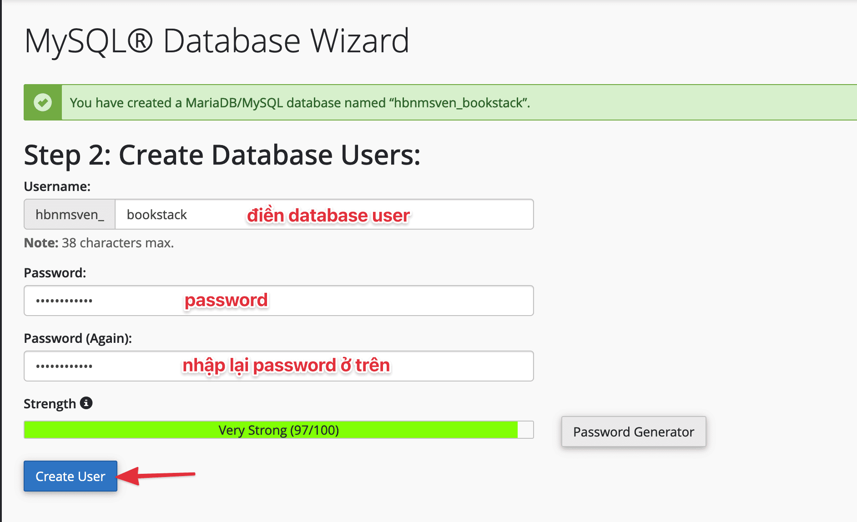Click the Strength info icon
Viewport: 857px width, 522px height.
86,403
